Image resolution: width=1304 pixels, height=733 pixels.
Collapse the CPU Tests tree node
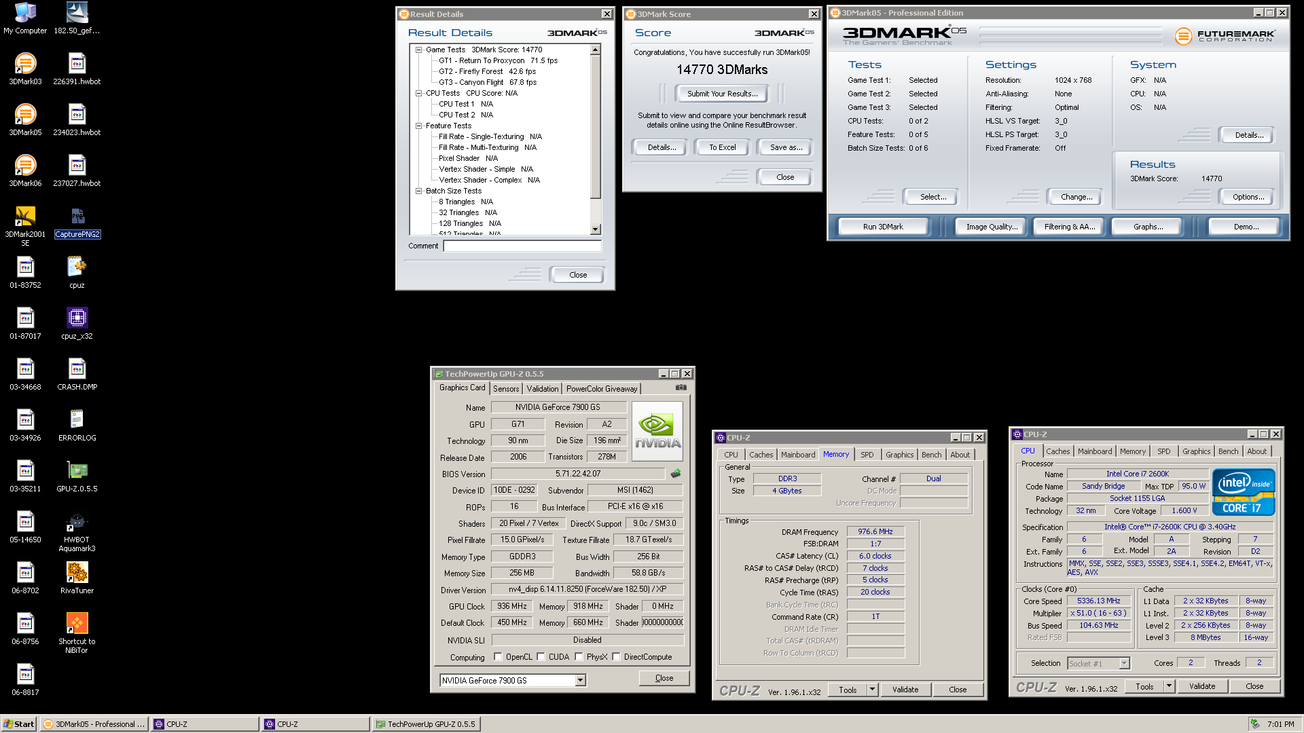(x=419, y=93)
